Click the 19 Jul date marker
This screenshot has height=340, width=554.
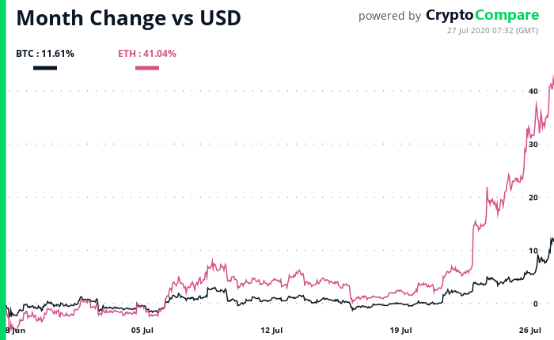401,330
